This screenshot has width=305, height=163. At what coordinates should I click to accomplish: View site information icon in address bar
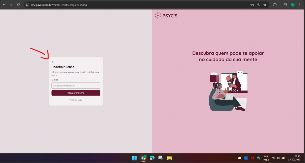(27, 5)
